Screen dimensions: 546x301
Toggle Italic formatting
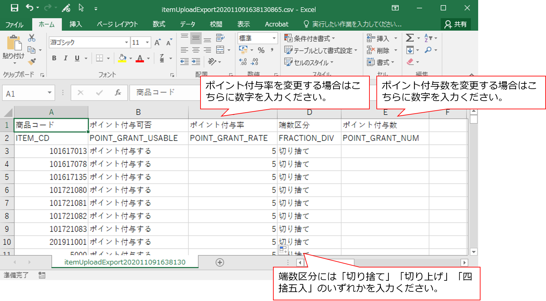click(66, 58)
